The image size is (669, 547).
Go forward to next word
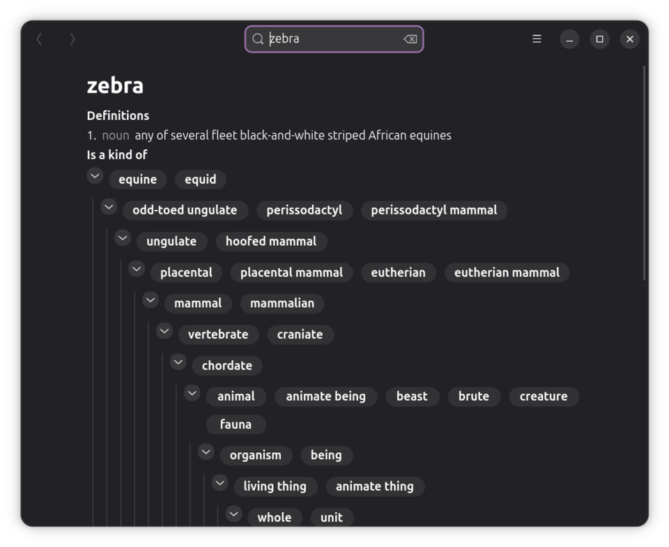pyautogui.click(x=72, y=39)
